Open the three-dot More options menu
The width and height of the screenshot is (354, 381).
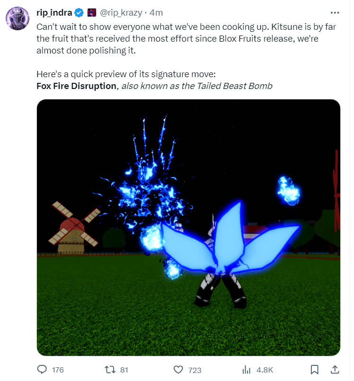[335, 13]
